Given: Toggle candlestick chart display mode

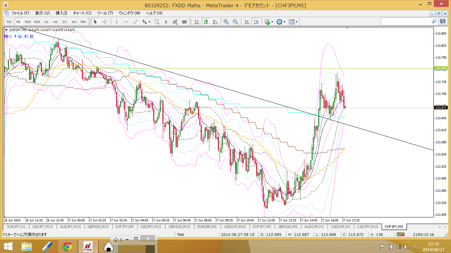Looking at the screenshot, I should click(x=206, y=22).
